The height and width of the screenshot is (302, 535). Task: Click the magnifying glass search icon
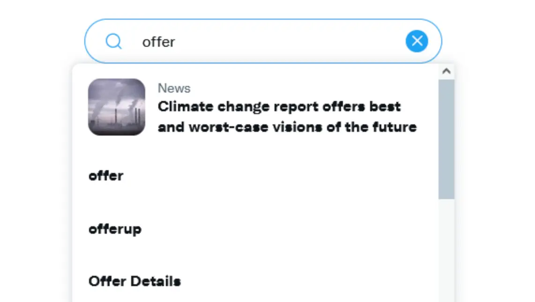click(x=113, y=42)
